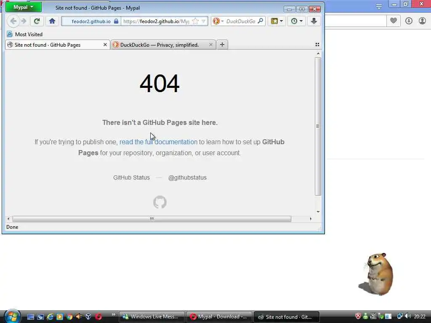Click the vertical scrollbar thumb
The width and height of the screenshot is (431, 323).
click(x=318, y=126)
